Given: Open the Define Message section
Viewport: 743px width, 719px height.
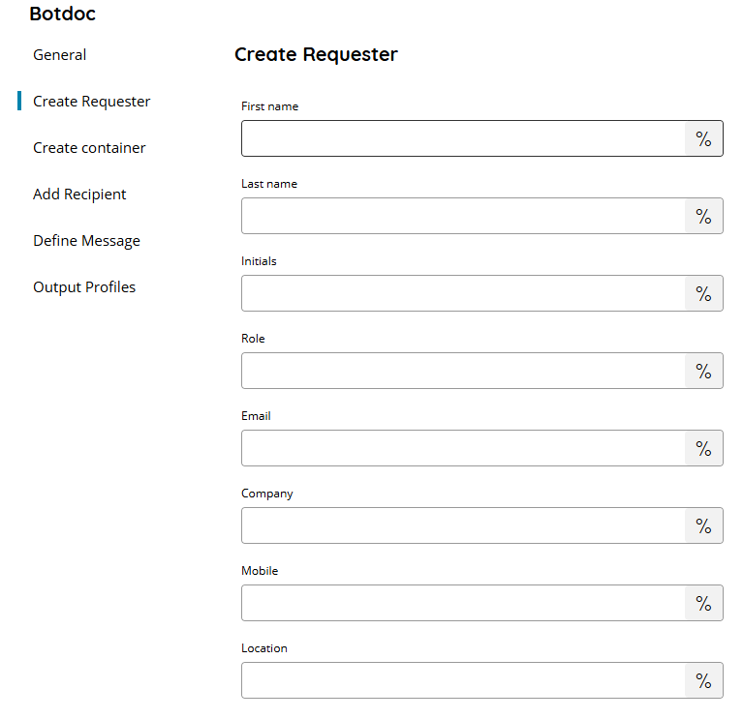Looking at the screenshot, I should 87,240.
